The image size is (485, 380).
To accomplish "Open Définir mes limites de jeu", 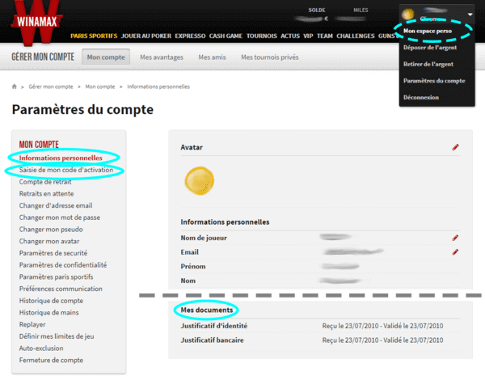I will 57,336.
